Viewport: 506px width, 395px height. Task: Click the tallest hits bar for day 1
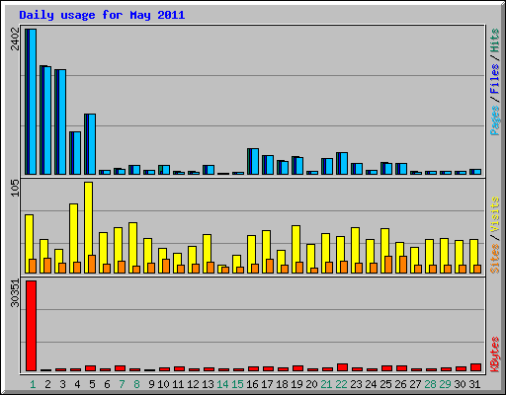tap(31, 102)
